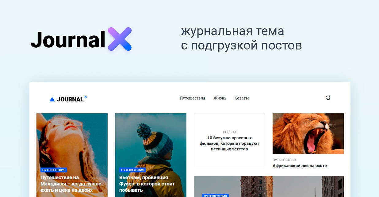Click the JOURNAL site logo text
Screen dimensions: 379x197
[x=70, y=99]
